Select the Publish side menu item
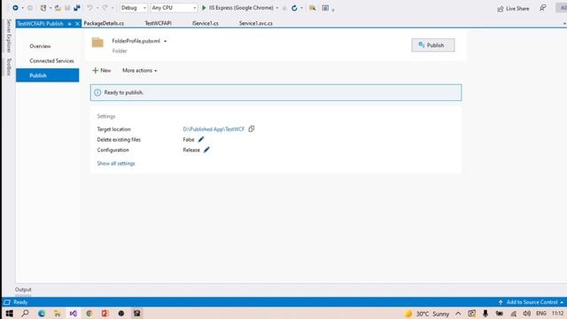 click(x=47, y=75)
